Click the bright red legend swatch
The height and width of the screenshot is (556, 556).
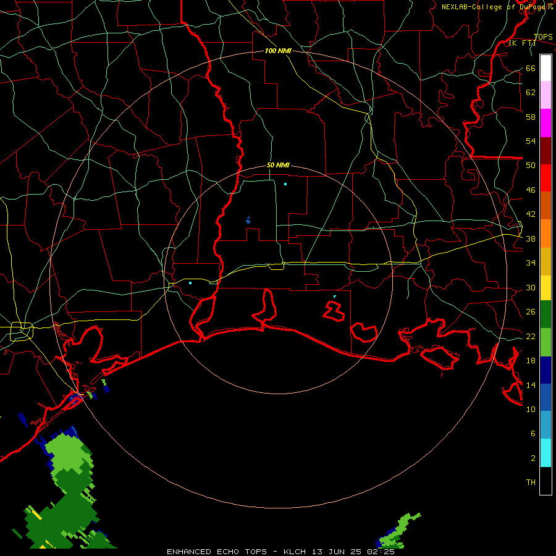pyautogui.click(x=545, y=178)
